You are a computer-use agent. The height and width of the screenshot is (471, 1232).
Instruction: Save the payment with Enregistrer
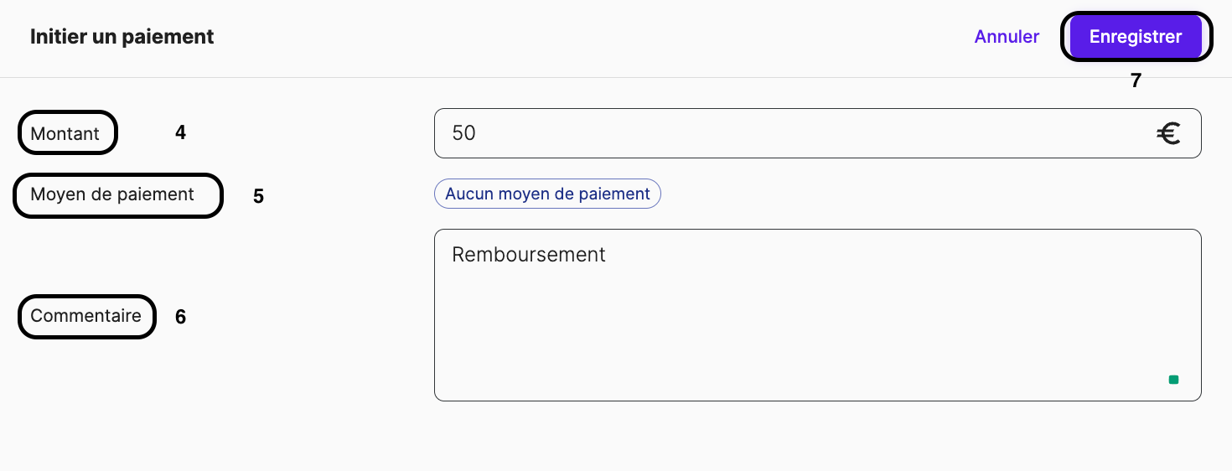pyautogui.click(x=1136, y=37)
